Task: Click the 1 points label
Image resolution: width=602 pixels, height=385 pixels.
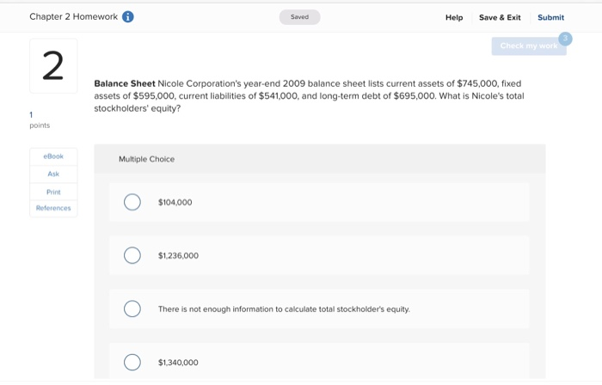Action: [x=39, y=119]
